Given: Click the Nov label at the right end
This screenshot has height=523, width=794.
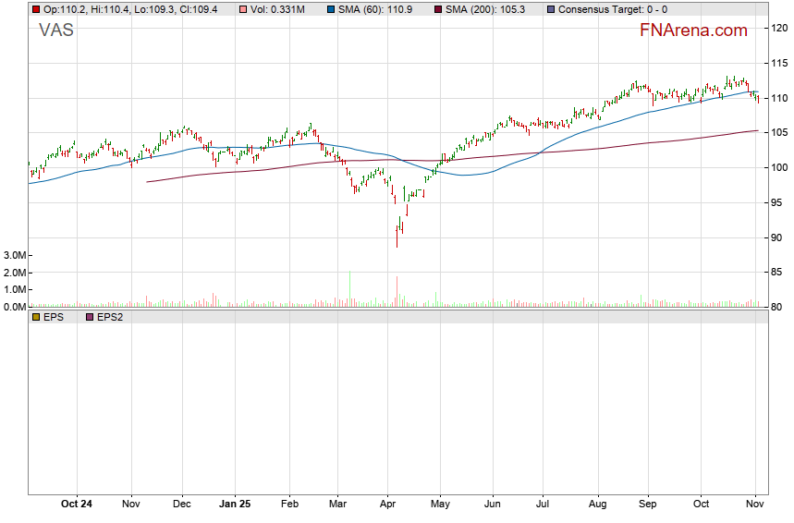Looking at the screenshot, I should [x=755, y=505].
